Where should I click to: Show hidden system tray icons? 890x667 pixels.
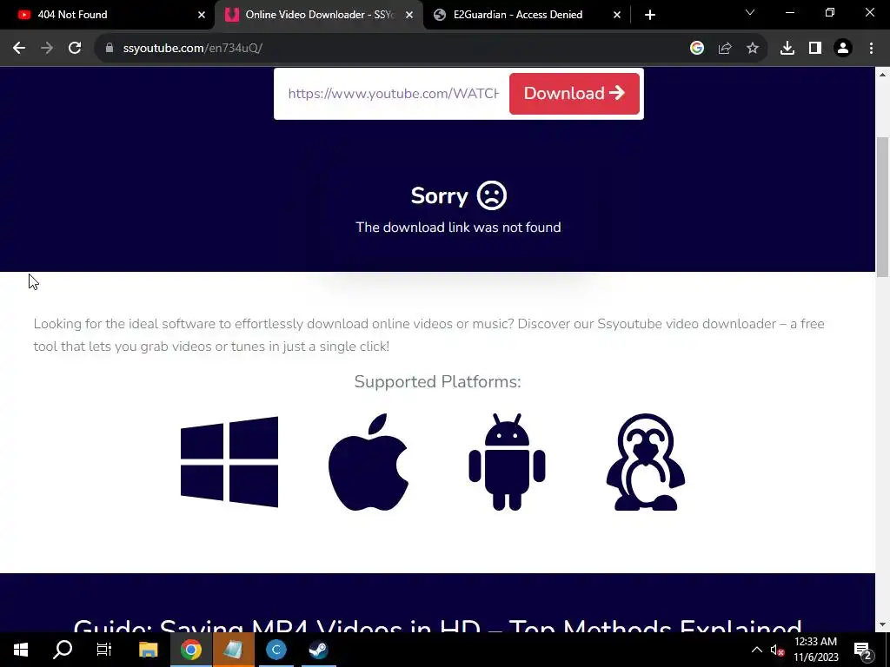coord(757,650)
